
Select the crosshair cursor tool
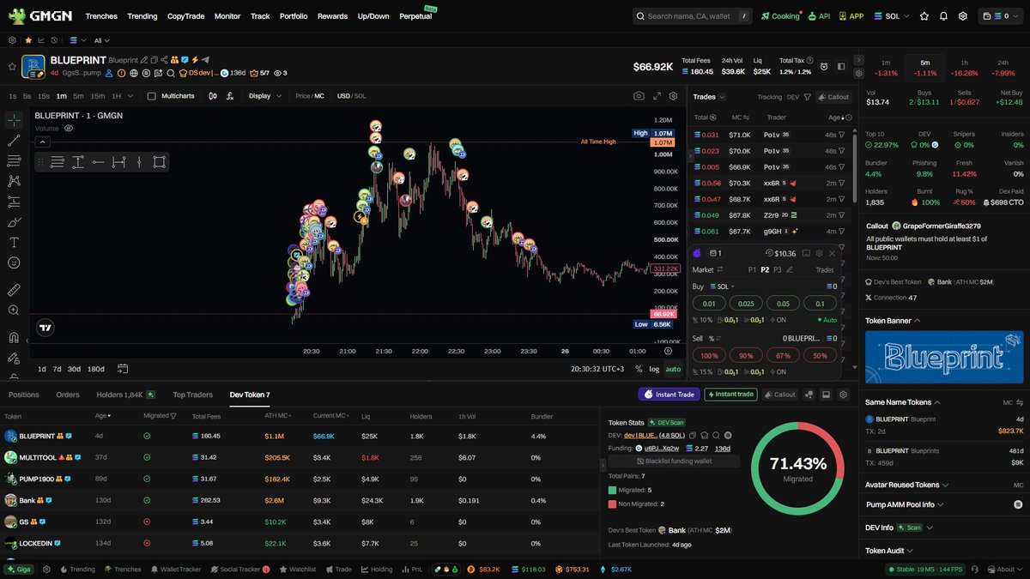click(x=14, y=119)
